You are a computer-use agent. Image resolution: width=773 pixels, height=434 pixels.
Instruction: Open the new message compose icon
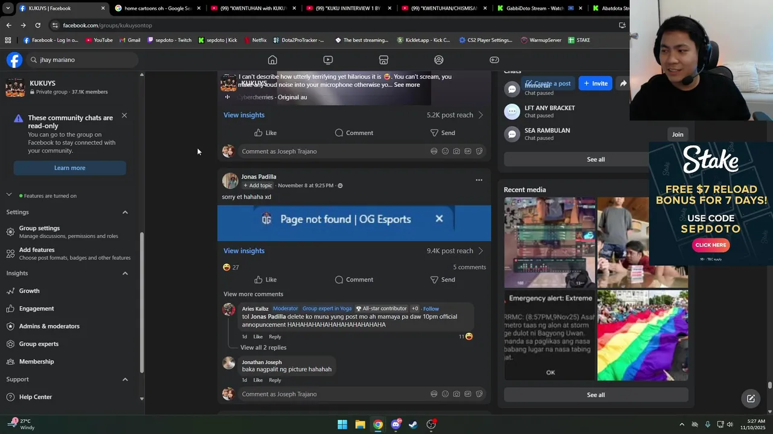click(751, 398)
